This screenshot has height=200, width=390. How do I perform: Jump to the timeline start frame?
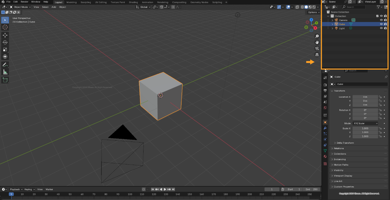(153, 189)
